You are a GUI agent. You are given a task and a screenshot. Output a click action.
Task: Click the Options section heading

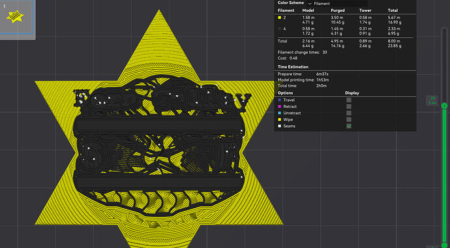285,93
